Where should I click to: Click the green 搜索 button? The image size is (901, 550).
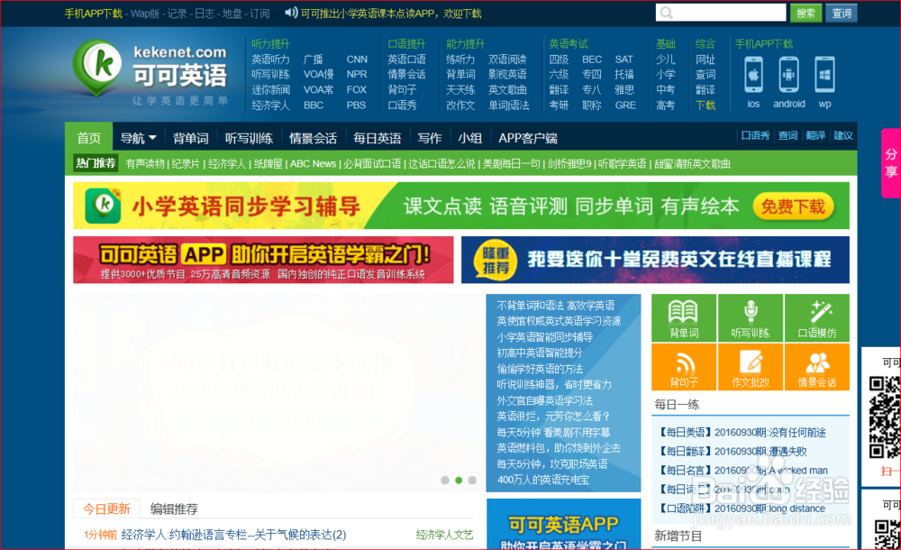(805, 13)
